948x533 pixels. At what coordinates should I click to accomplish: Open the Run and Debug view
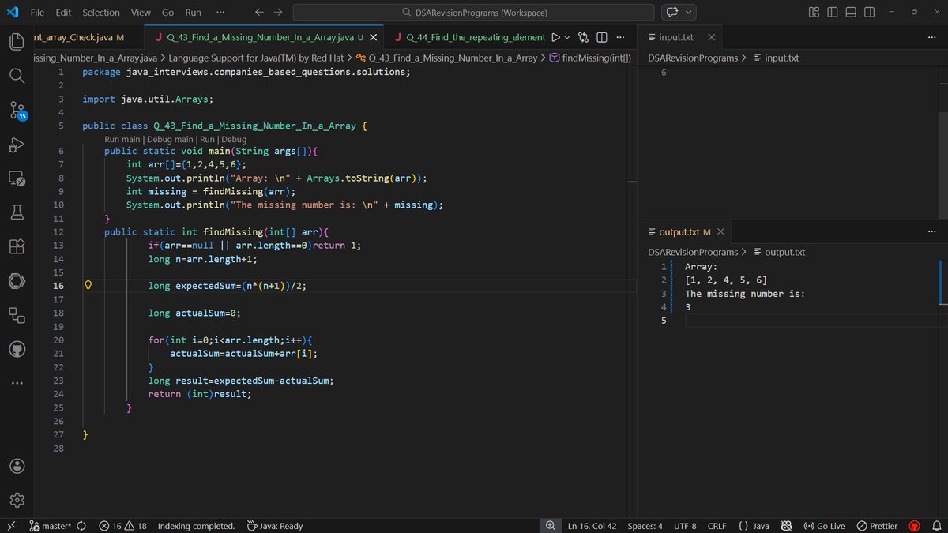click(17, 145)
